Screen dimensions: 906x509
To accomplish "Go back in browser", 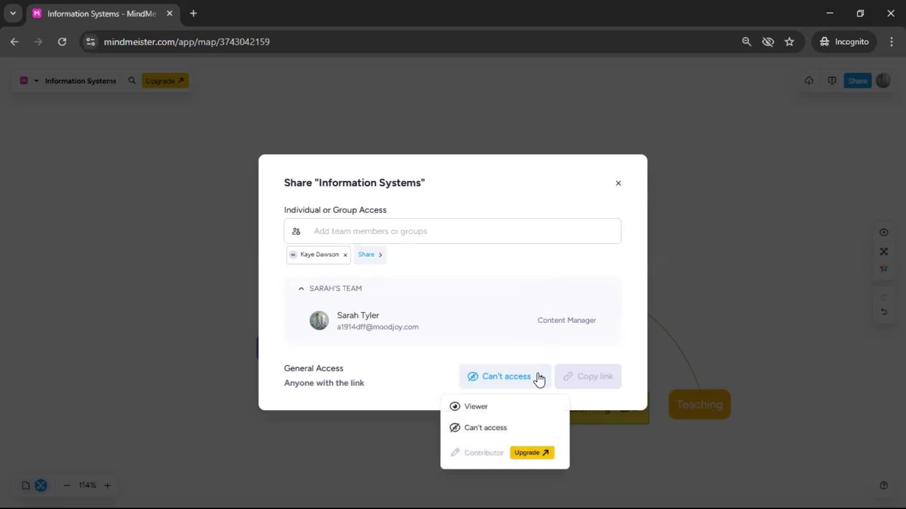I will pyautogui.click(x=15, y=42).
